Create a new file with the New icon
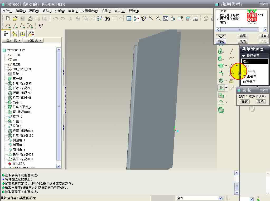 [8, 18]
